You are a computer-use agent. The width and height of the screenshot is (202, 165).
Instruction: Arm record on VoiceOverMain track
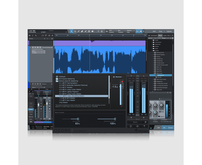pos(38,47)
